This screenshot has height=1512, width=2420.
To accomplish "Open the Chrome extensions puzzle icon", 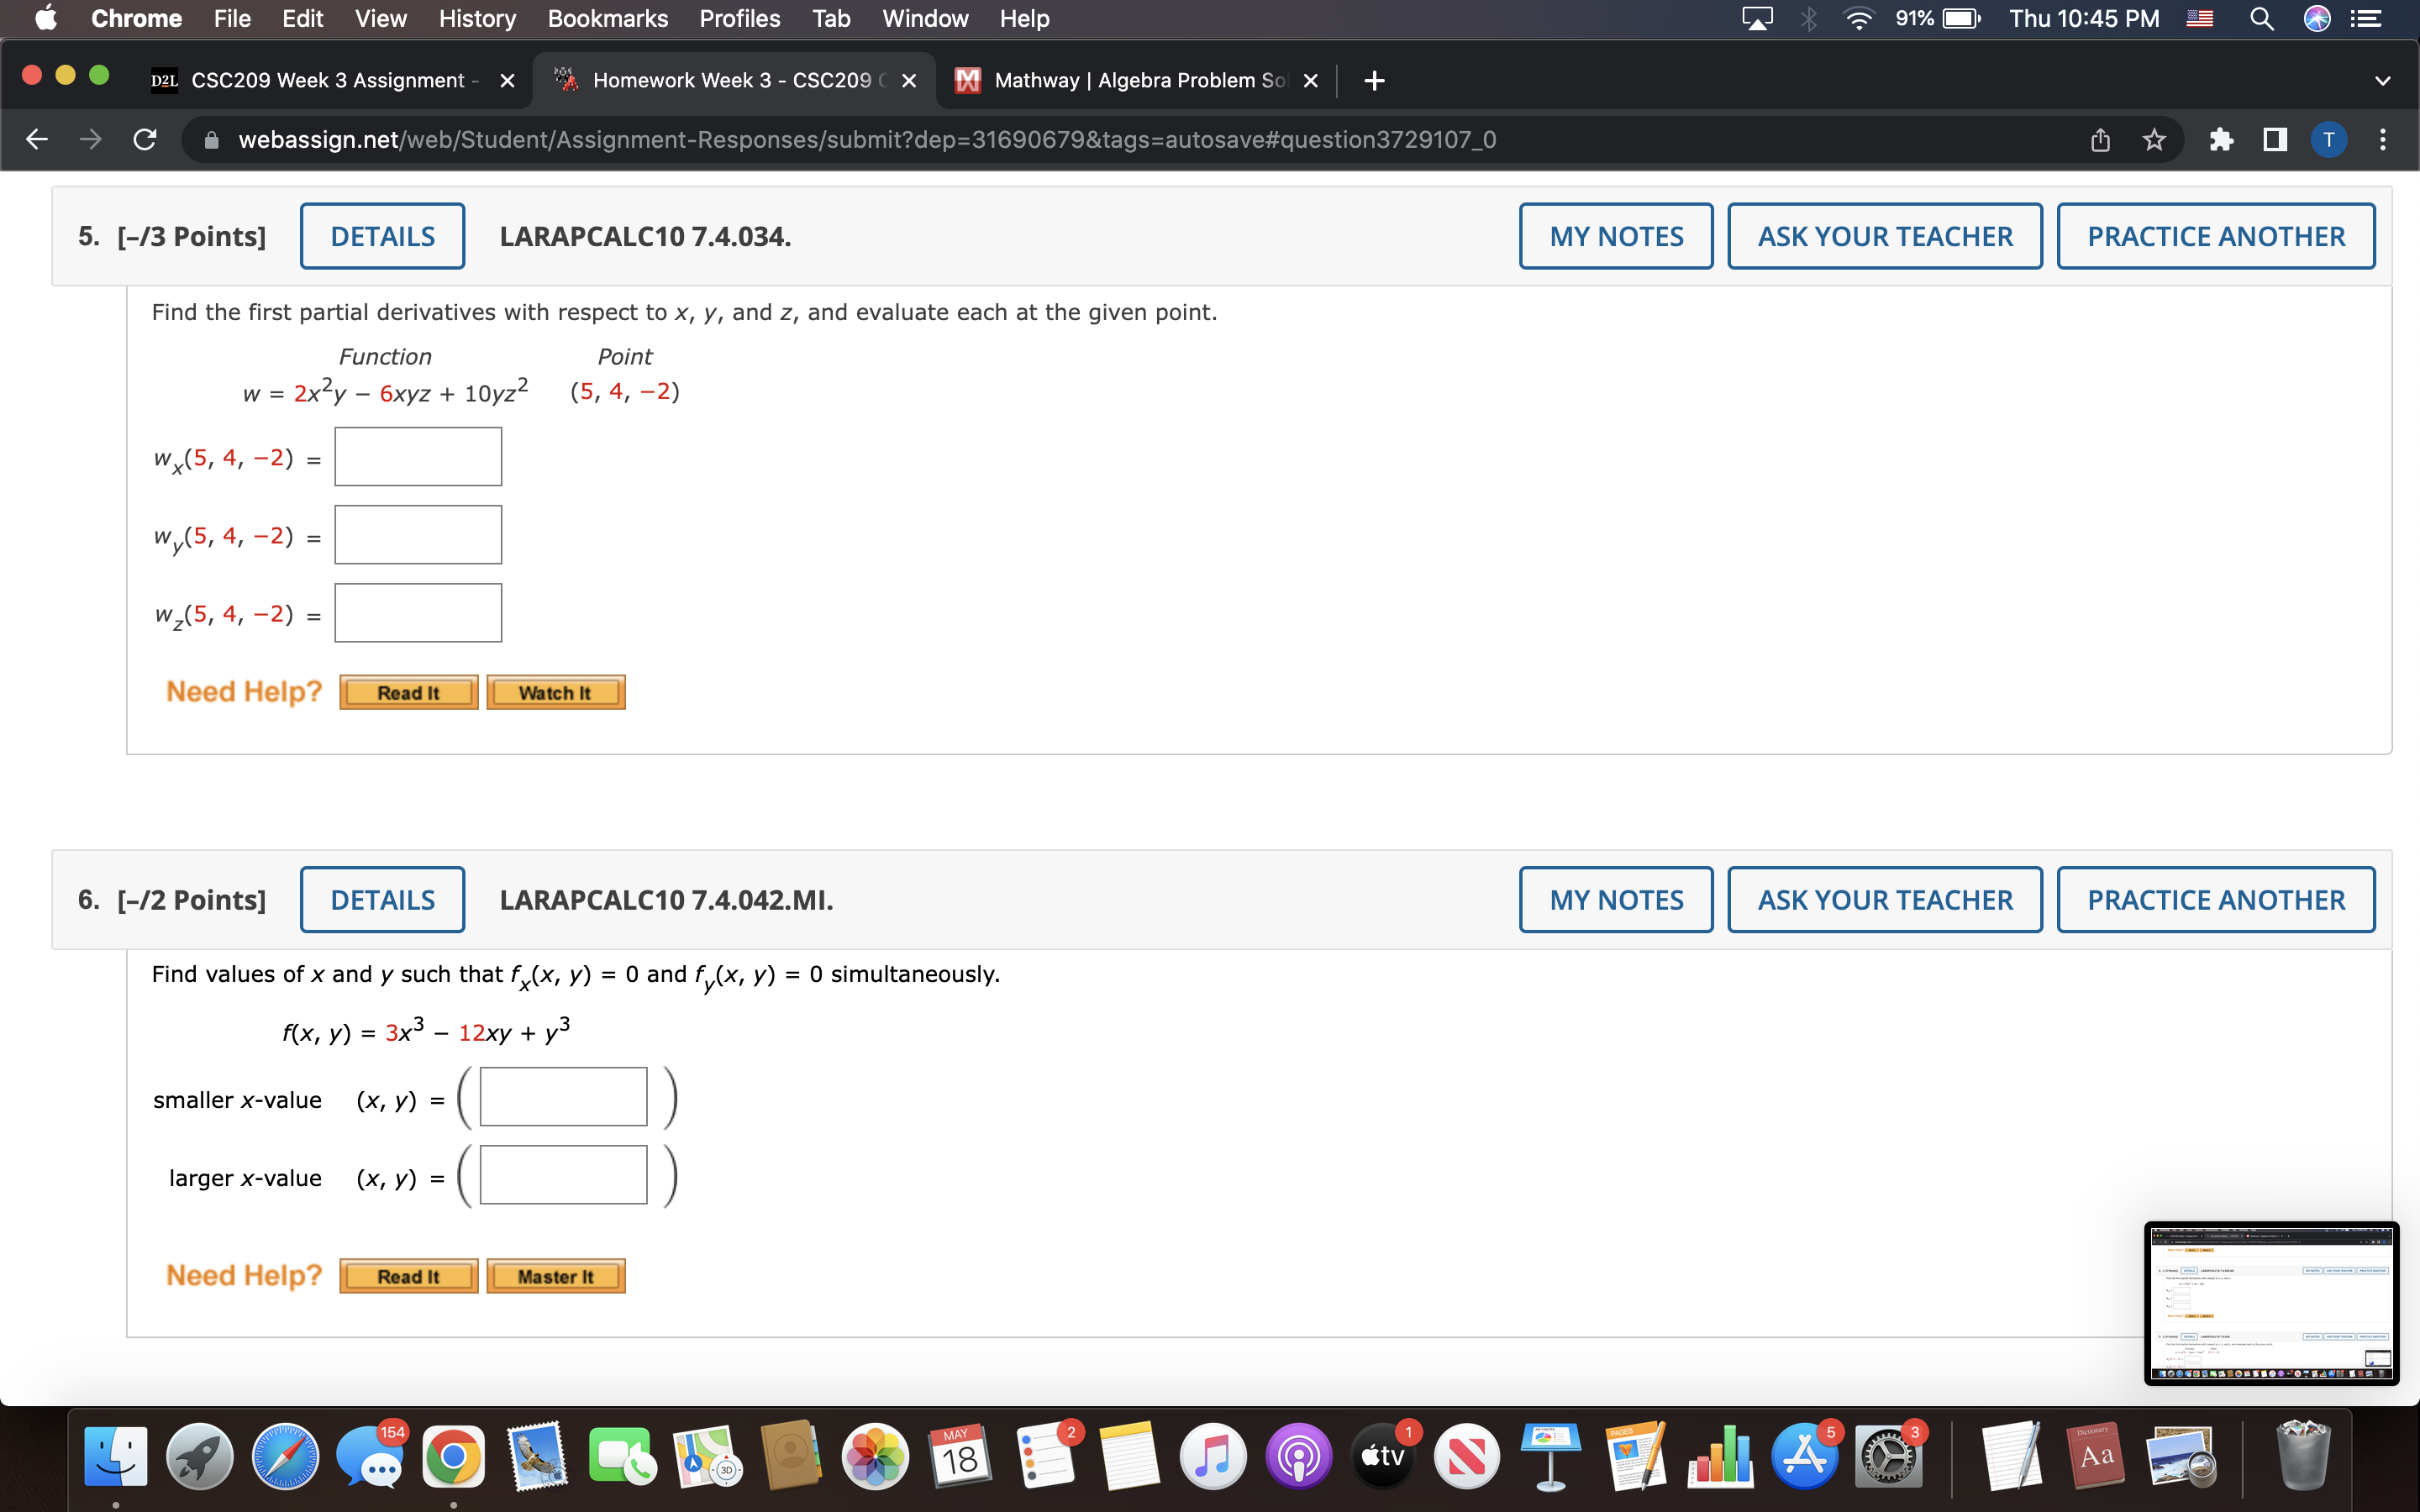I will click(2222, 139).
